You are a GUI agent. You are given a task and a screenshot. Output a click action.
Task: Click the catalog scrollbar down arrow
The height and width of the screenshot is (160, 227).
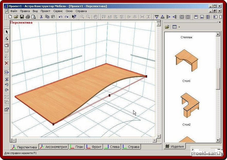coord(218,140)
